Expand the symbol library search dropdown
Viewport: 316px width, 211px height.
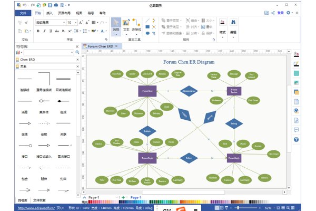[72, 53]
